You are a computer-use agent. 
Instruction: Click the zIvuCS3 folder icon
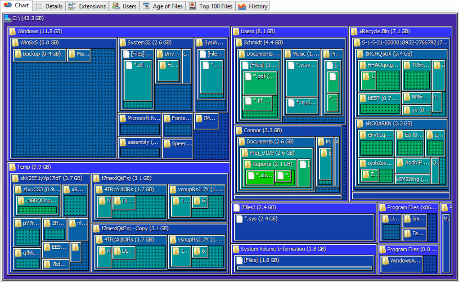(18, 189)
